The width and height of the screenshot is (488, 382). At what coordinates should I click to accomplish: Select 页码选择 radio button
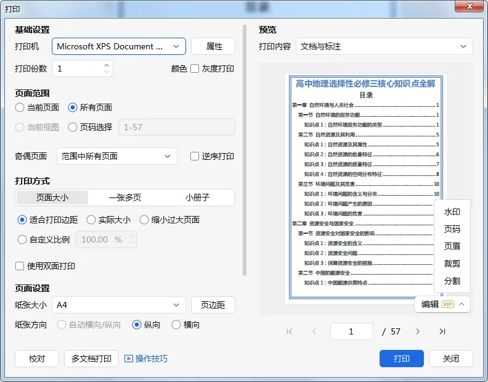pos(73,127)
